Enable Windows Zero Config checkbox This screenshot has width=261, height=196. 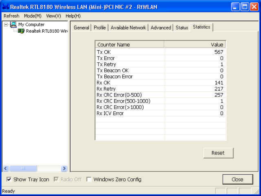point(89,180)
